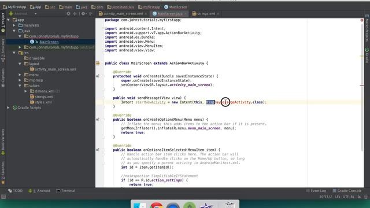Toggle the Favorites side tab
Viewport: 370px width, 208px height.
pyautogui.click(x=3, y=173)
